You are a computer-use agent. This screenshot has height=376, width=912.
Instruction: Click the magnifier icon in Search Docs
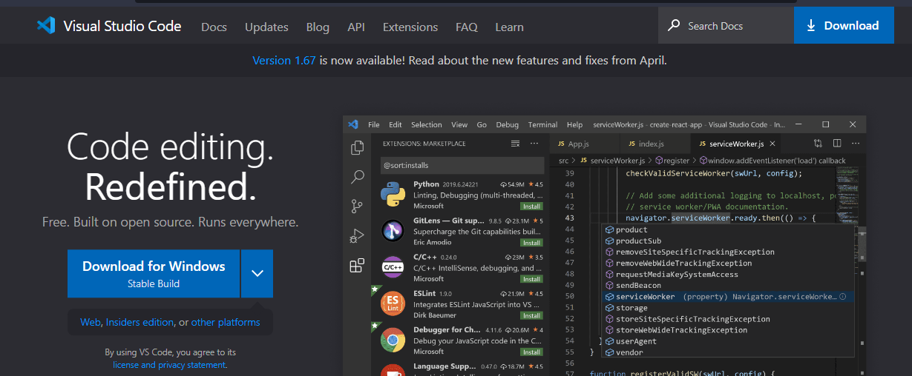tap(674, 25)
